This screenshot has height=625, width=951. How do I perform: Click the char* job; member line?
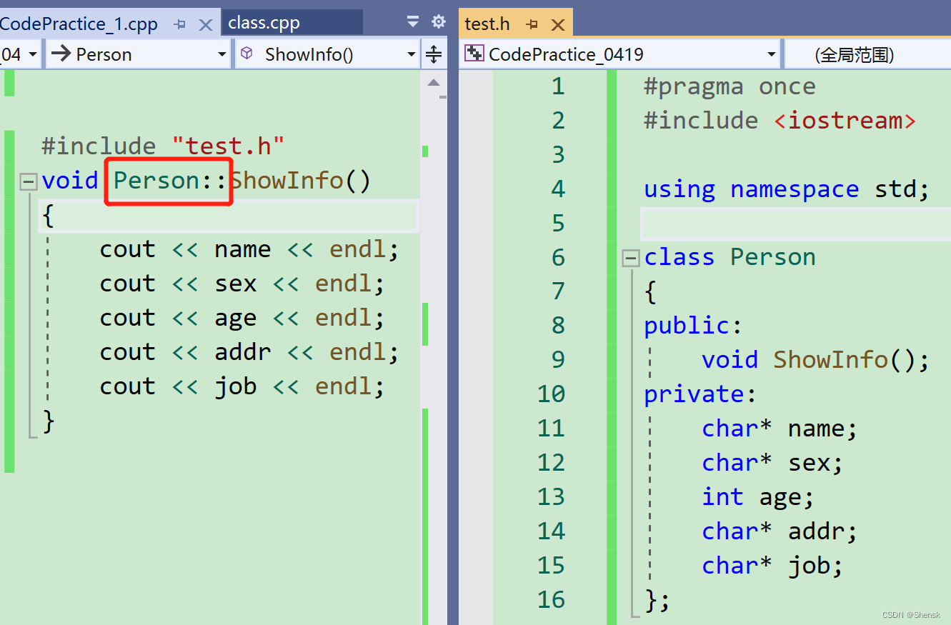point(772,566)
